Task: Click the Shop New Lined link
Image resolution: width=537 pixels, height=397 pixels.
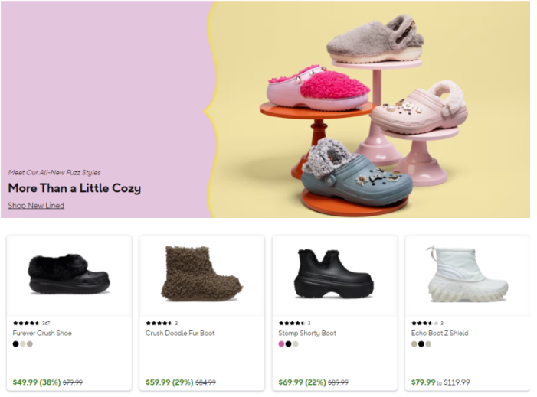Action: (36, 205)
